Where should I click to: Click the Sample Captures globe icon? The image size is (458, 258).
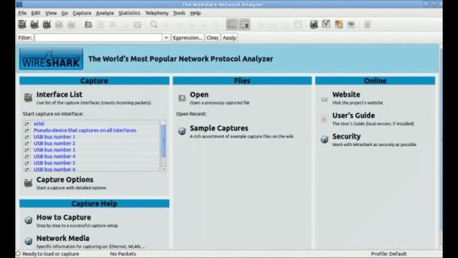182,131
